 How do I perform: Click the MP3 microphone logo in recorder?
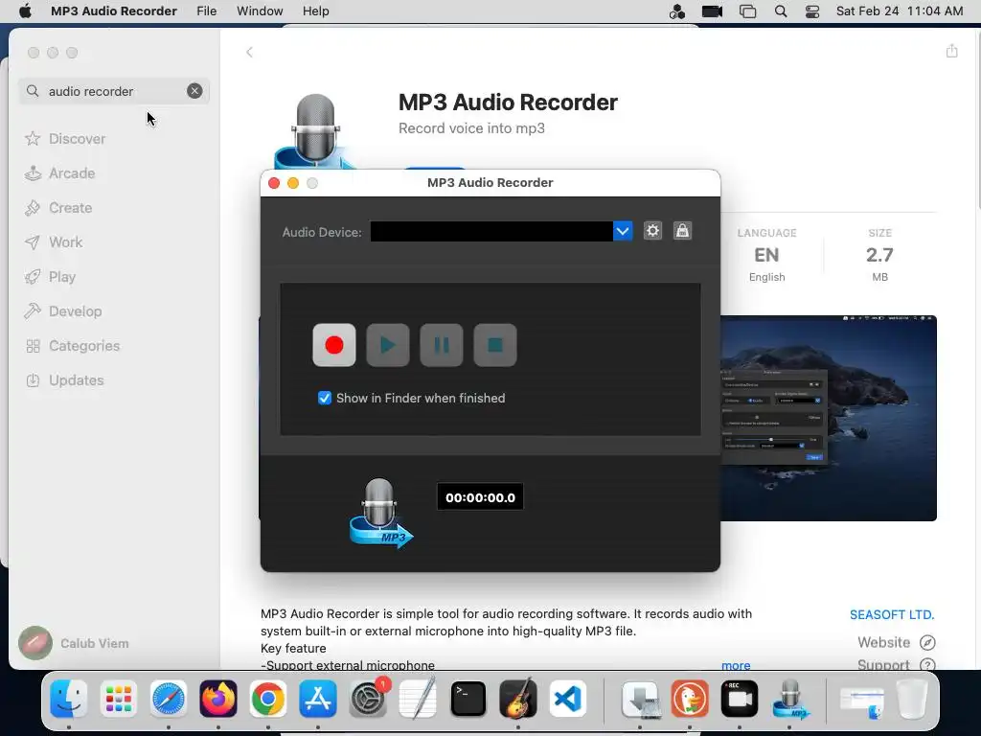pyautogui.click(x=381, y=514)
